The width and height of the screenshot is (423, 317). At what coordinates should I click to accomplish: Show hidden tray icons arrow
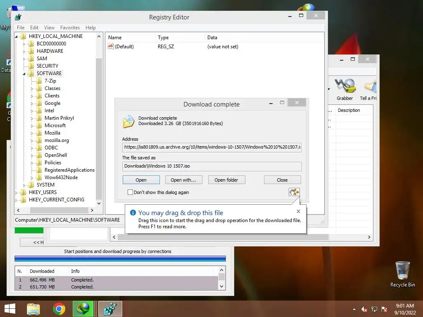354,309
